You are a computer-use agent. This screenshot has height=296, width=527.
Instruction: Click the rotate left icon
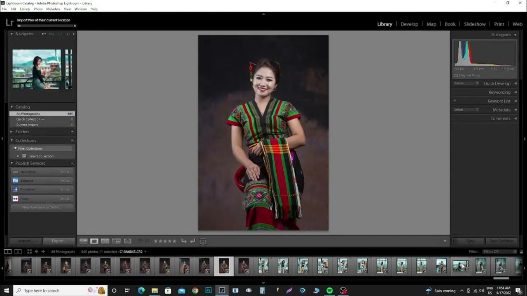[184, 241]
